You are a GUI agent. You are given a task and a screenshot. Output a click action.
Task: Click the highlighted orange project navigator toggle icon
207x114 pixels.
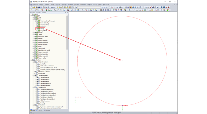point(70,7)
